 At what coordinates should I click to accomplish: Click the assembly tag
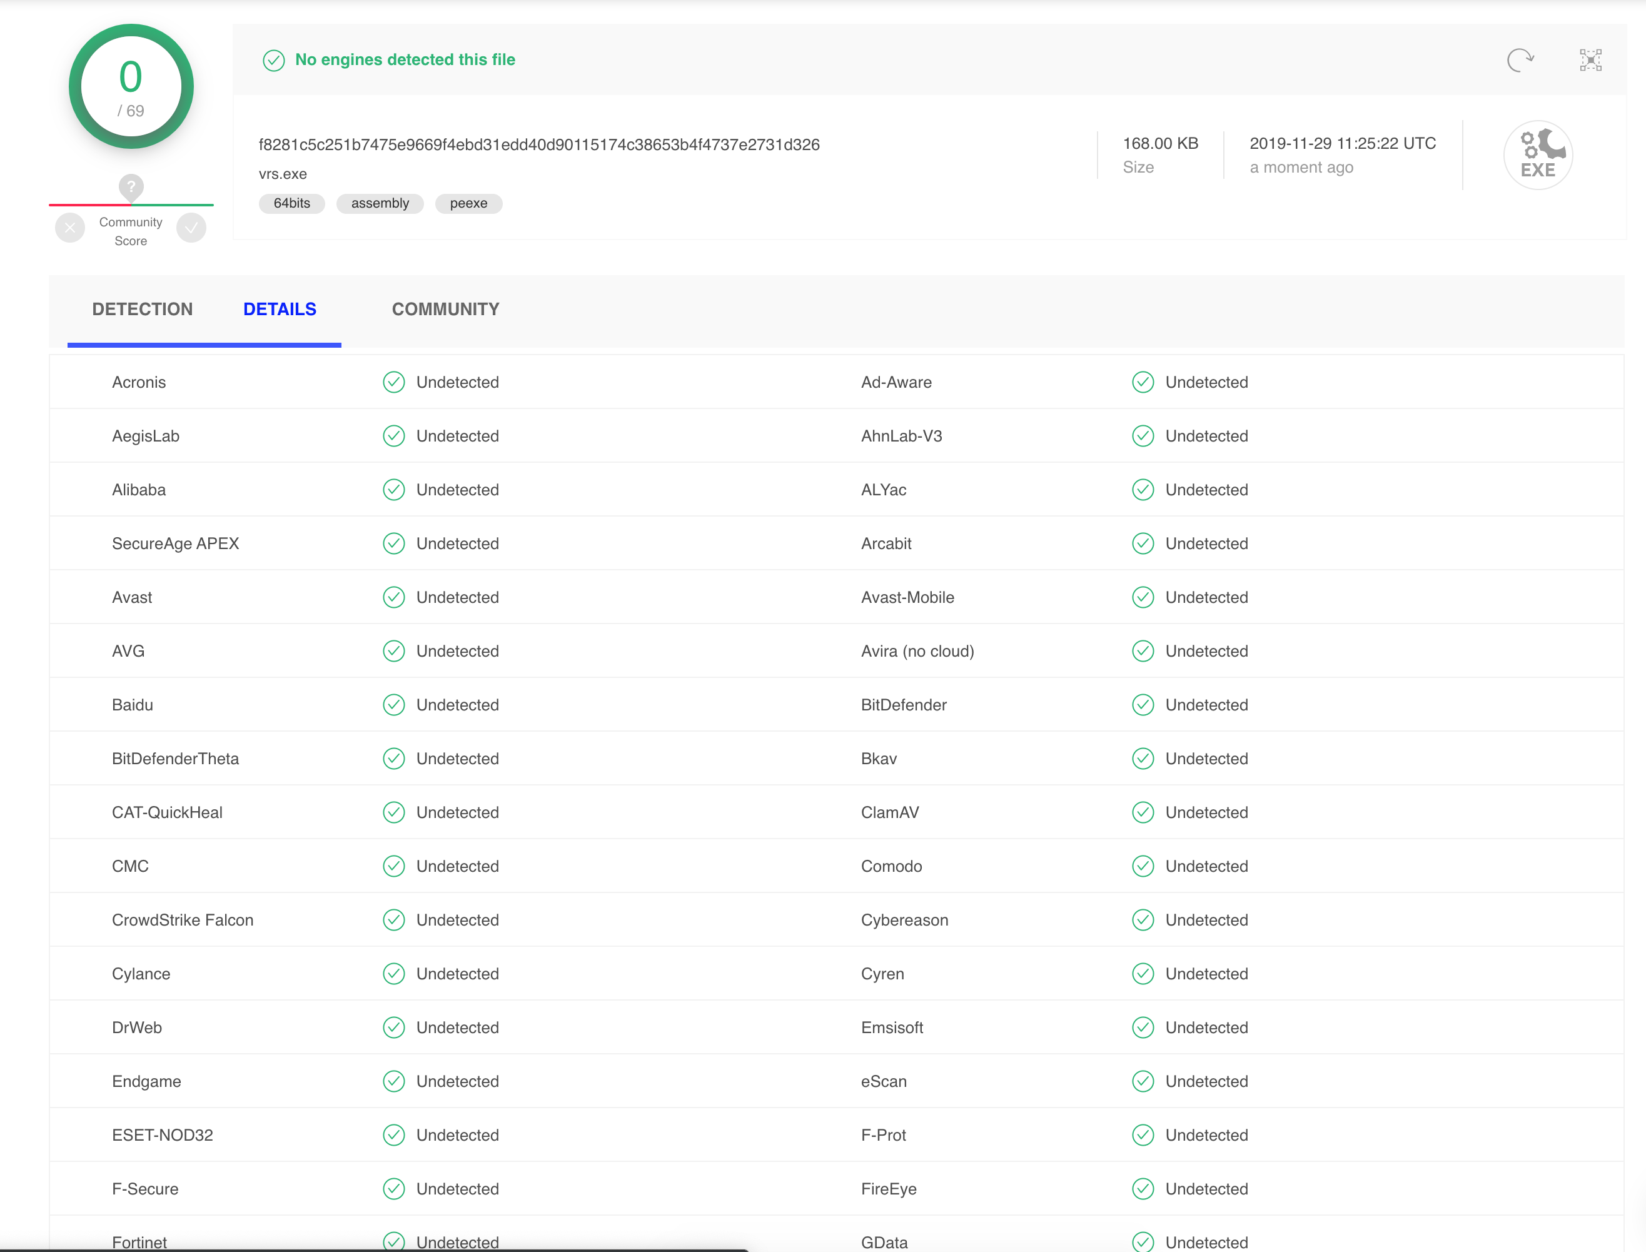point(380,203)
